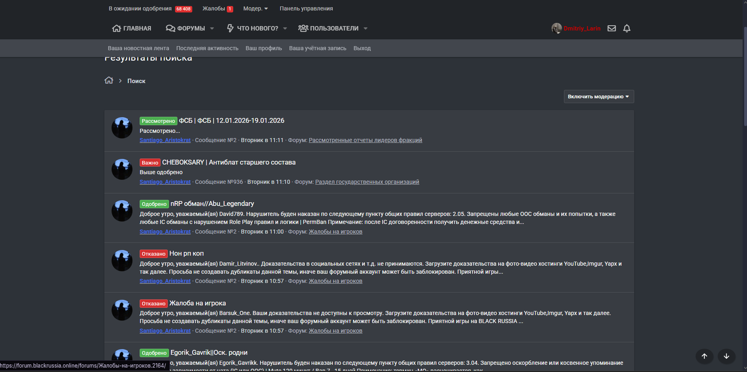The image size is (747, 372).
Task: Open Santiago_Aristokrat under Жалоба на игрока result
Action: pyautogui.click(x=165, y=331)
